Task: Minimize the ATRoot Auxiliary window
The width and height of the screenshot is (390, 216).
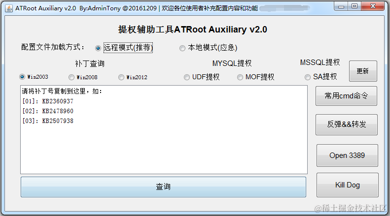Action: coord(341,6)
